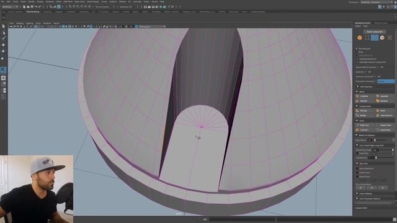Switch to the Attribute Editor tab
The height and width of the screenshot is (223, 397).
[x=380, y=23]
